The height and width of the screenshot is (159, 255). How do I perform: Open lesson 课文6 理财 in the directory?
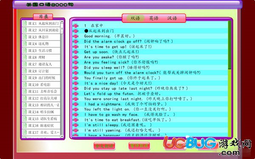click(x=41, y=57)
